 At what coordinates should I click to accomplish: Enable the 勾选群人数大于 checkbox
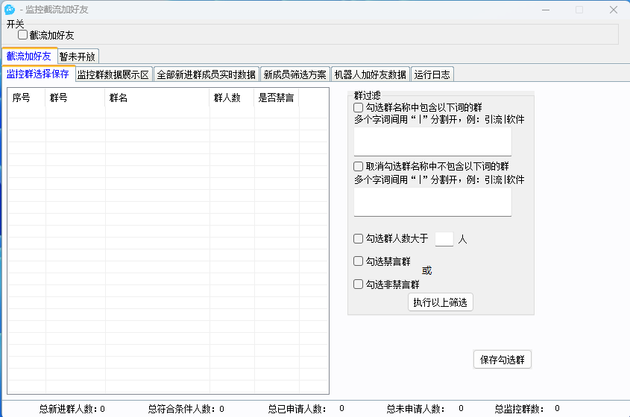coord(359,239)
